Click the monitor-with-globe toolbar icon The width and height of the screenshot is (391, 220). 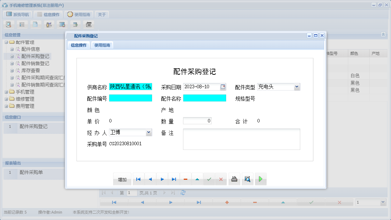(62, 24)
